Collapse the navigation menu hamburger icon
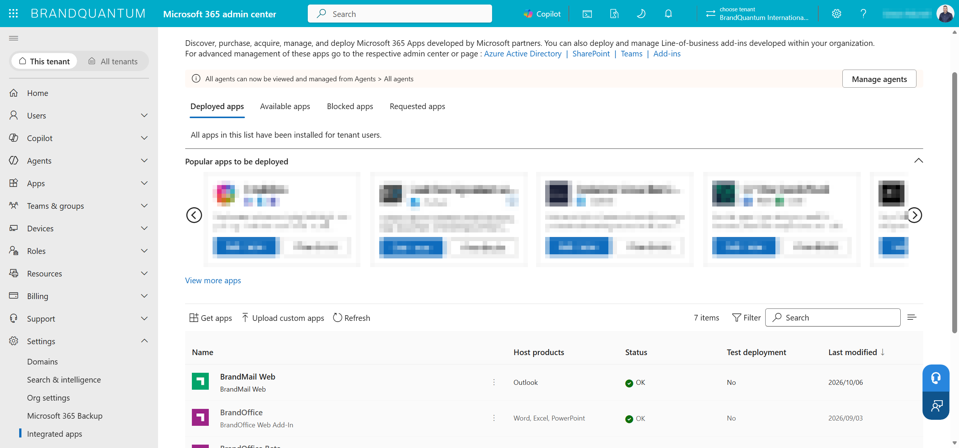959x448 pixels. (x=14, y=38)
